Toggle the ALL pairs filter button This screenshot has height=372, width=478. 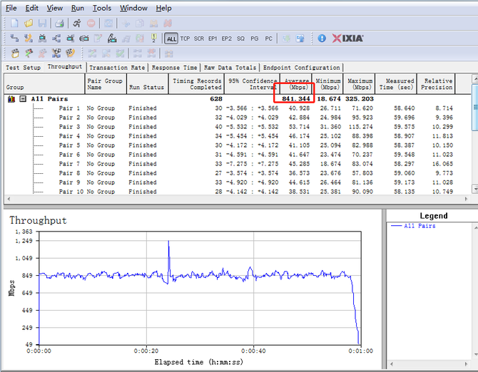171,38
